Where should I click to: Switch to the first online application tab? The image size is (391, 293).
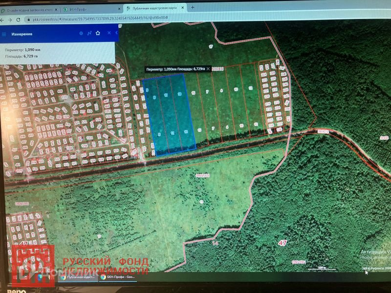coord(29,10)
